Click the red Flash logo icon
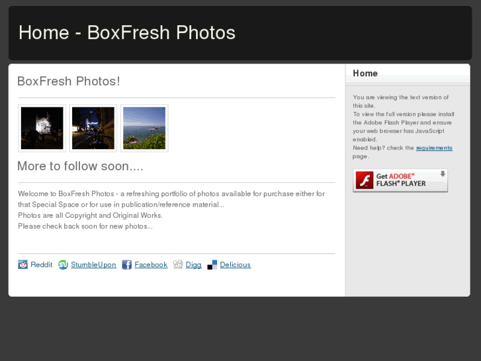Image resolution: width=481 pixels, height=361 pixels. pos(365,180)
